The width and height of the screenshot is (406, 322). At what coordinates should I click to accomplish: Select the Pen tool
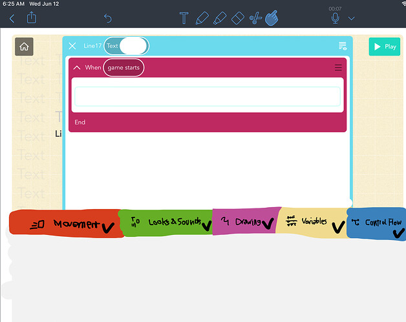pos(202,18)
